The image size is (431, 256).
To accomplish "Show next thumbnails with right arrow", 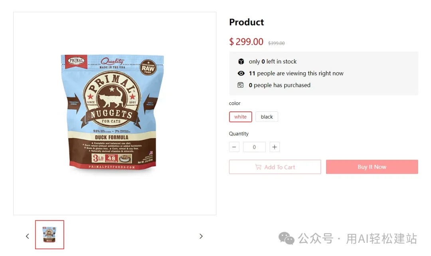I will [x=201, y=236].
